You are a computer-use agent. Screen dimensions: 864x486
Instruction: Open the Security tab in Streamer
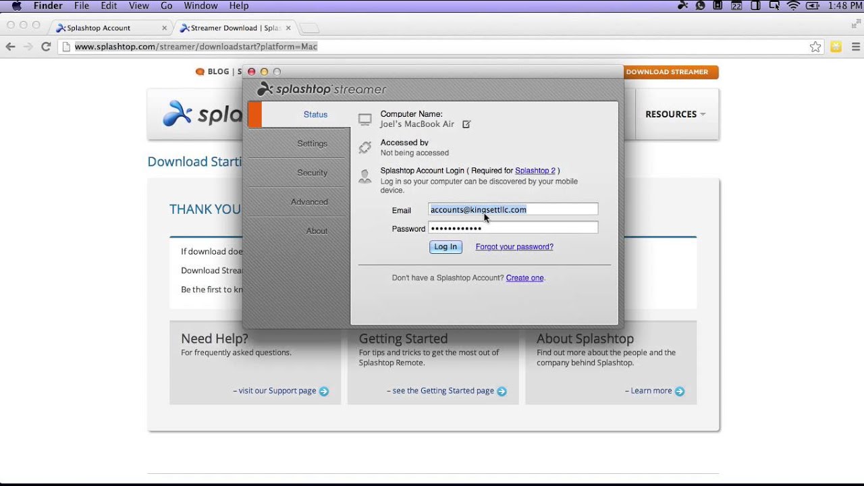312,173
